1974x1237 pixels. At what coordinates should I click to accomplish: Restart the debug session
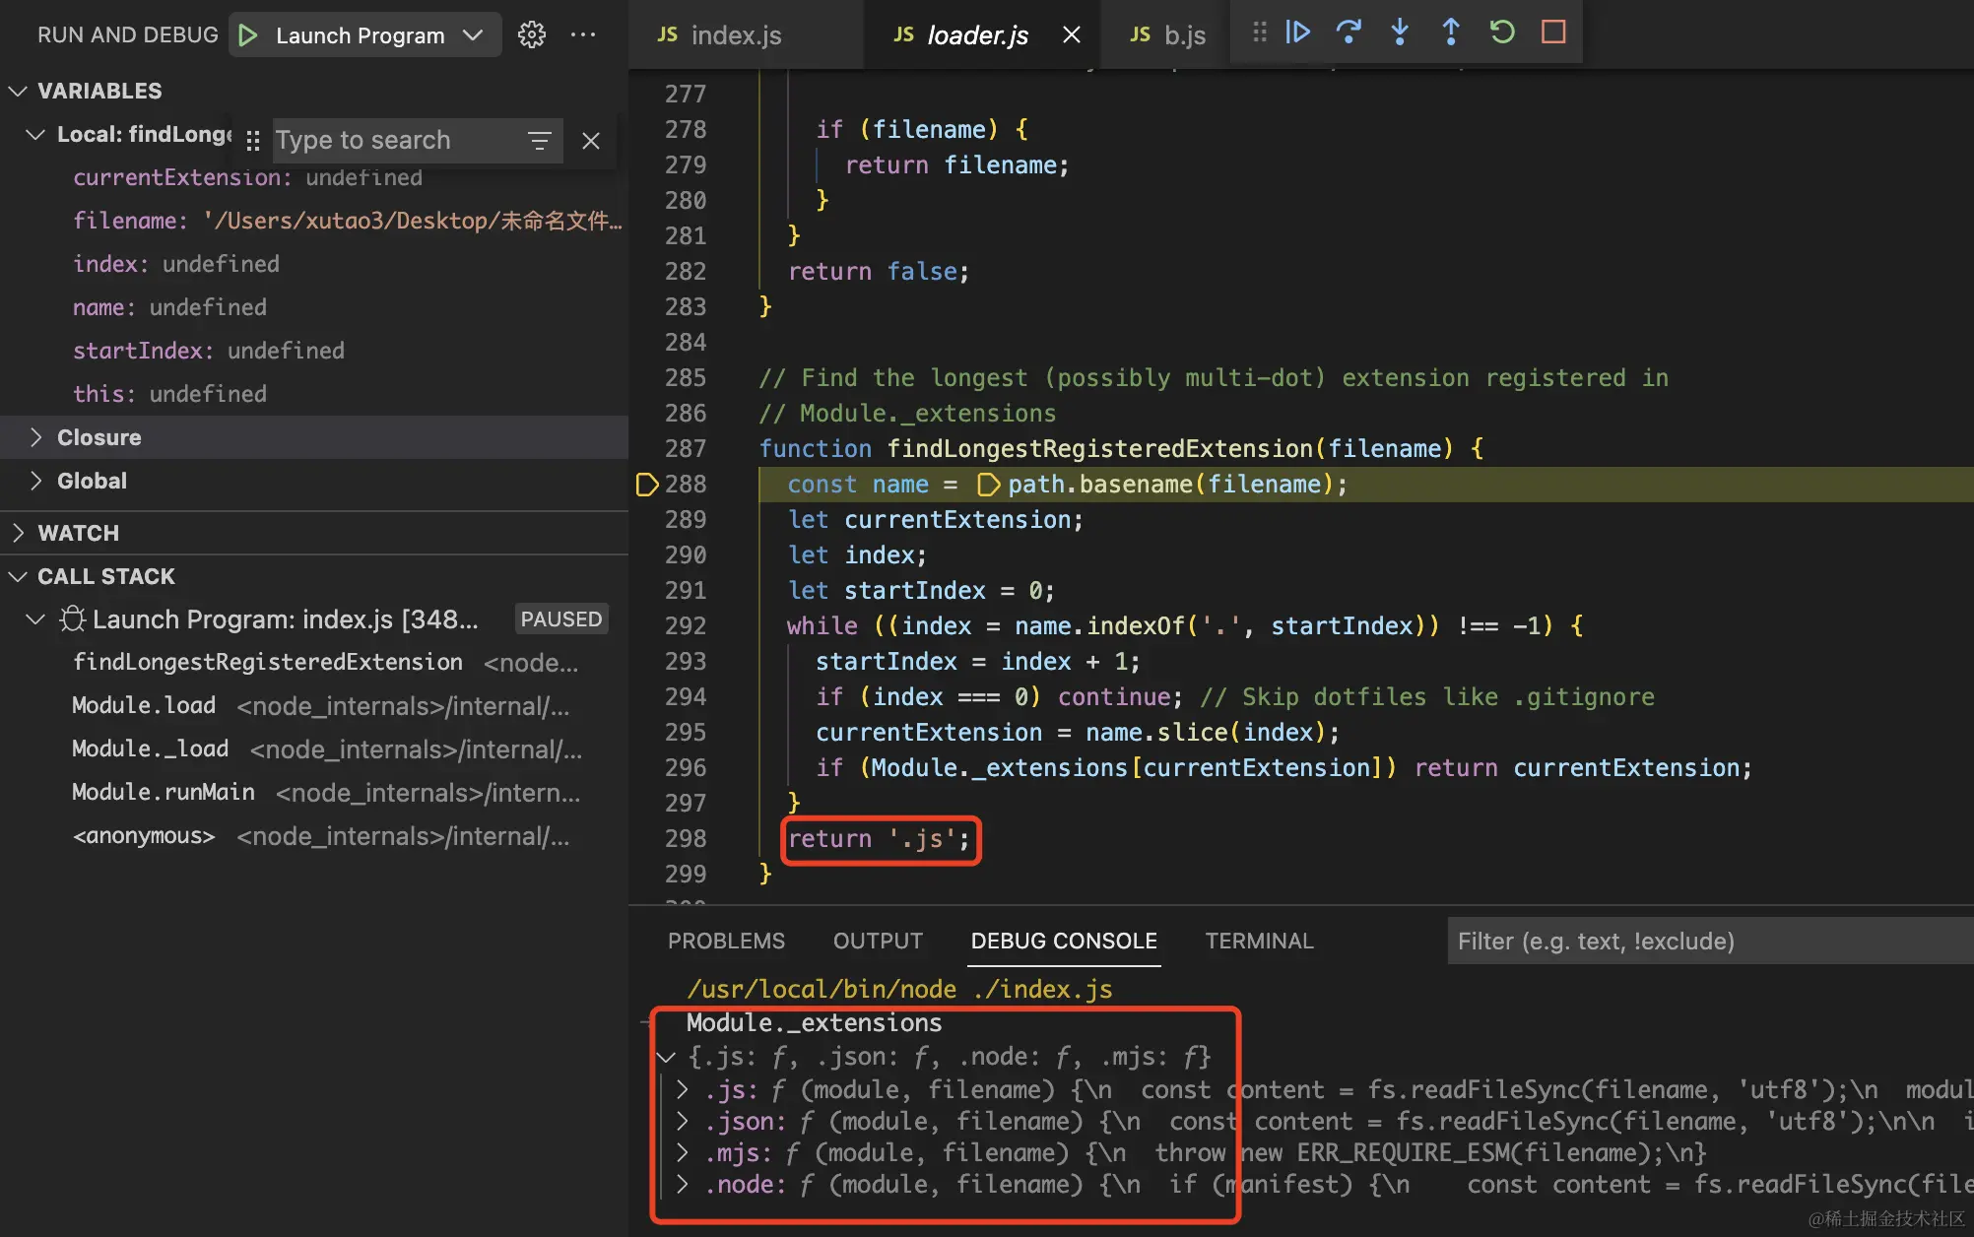pyautogui.click(x=1502, y=33)
